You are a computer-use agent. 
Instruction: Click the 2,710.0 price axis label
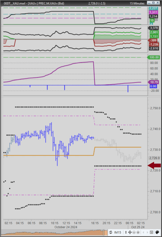pyautogui.click(x=155, y=191)
